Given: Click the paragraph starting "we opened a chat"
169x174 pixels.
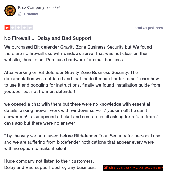Looking at the screenshot, I should click(x=81, y=114).
